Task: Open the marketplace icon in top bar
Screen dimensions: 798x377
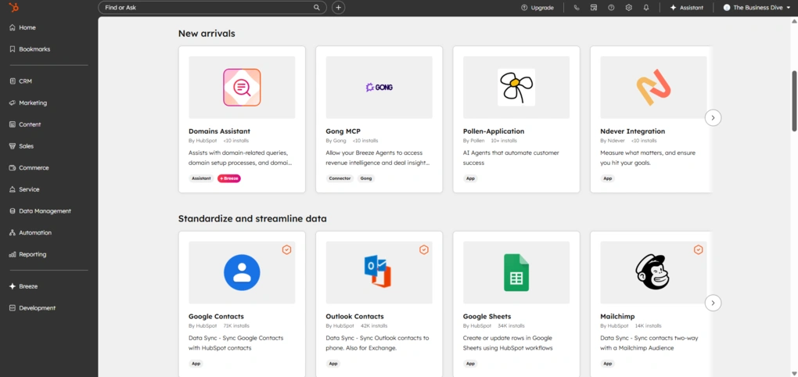Action: (593, 8)
